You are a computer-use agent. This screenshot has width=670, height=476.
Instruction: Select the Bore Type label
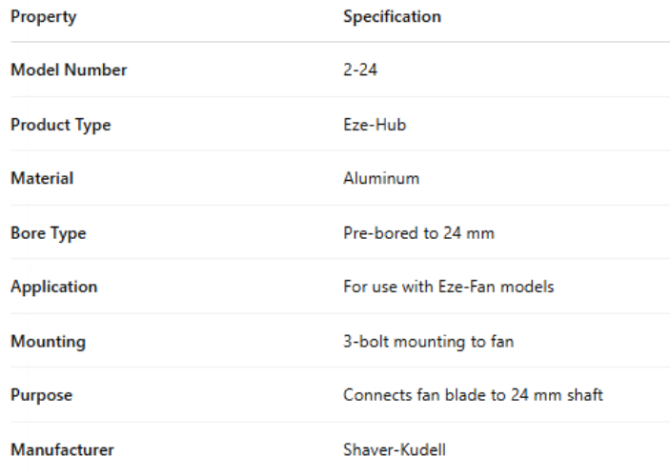[x=49, y=233]
